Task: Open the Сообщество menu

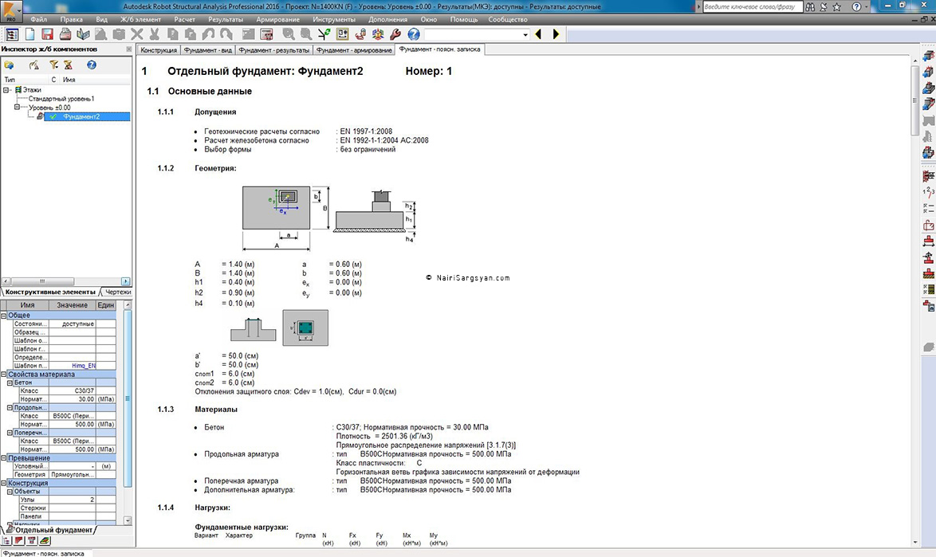Action: coord(507,20)
